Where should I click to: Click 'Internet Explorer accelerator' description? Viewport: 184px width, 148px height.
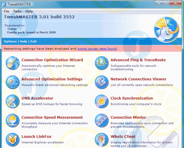(43, 142)
